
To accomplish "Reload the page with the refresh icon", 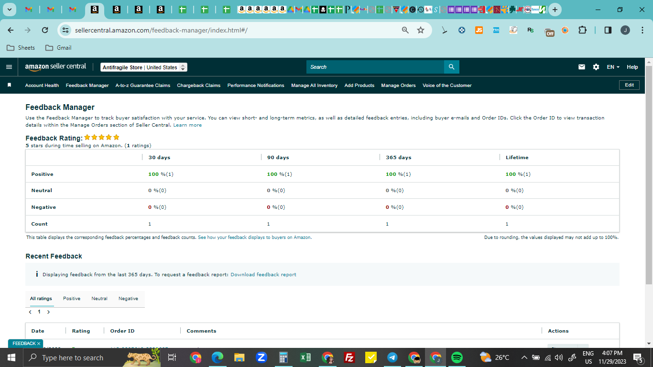I will [x=45, y=30].
